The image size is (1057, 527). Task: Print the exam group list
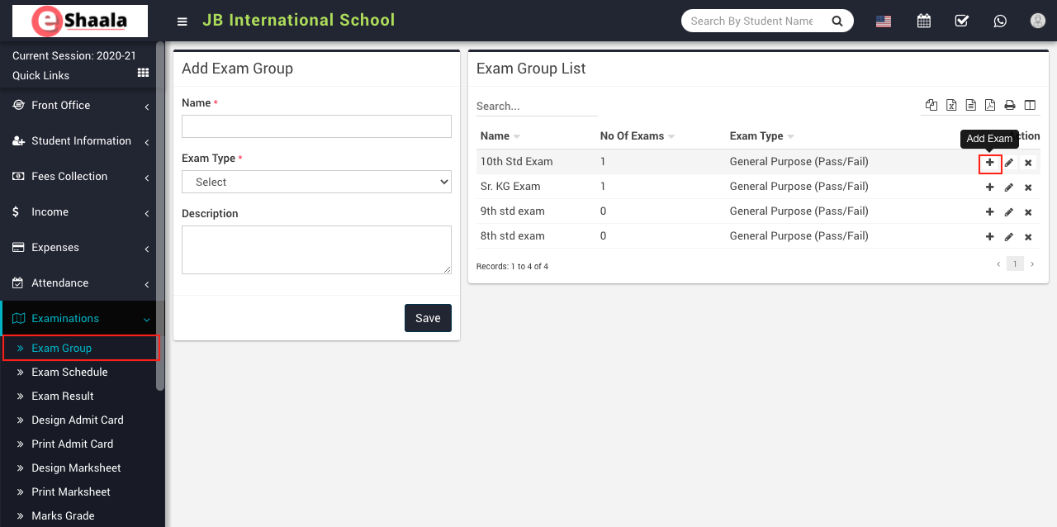1009,105
